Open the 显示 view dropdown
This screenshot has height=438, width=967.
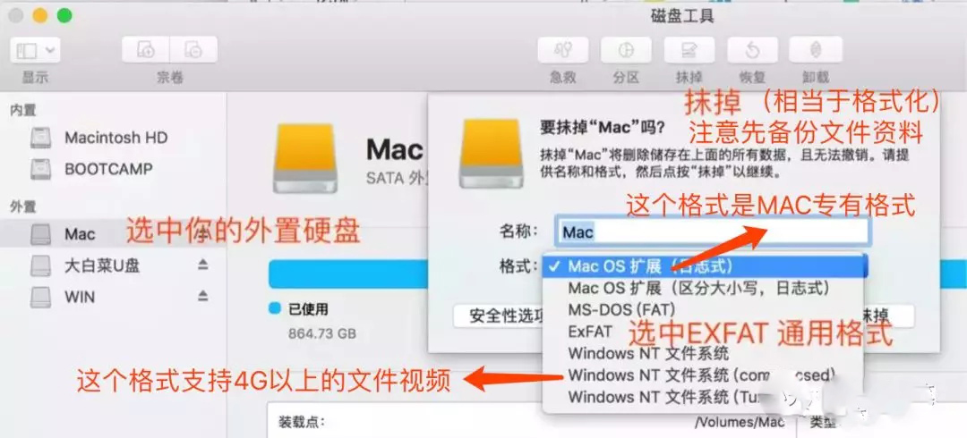(35, 50)
